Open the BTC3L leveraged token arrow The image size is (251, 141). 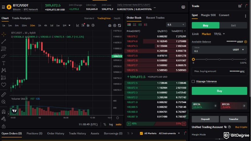coord(215,106)
